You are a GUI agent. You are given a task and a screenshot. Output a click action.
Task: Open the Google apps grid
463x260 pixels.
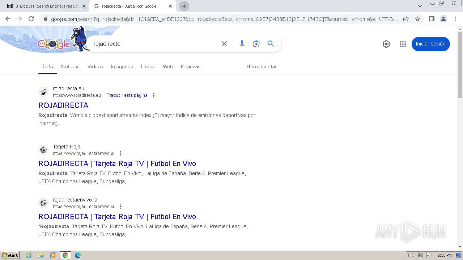[403, 44]
